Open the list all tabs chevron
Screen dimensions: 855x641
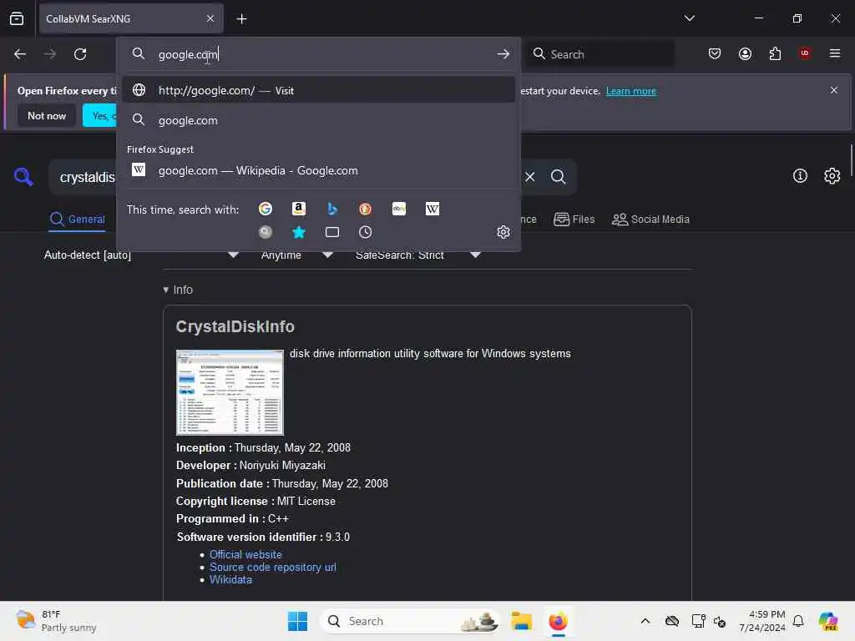[689, 18]
